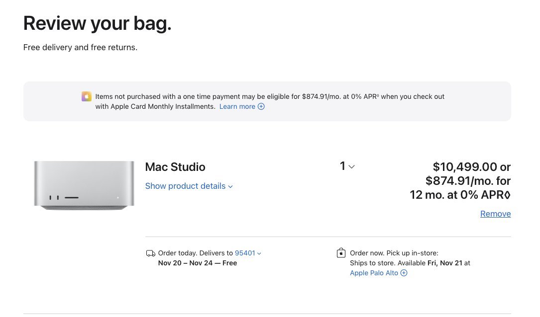This screenshot has width=540, height=317.
Task: Remove Mac Studio from the bag
Action: click(x=495, y=214)
